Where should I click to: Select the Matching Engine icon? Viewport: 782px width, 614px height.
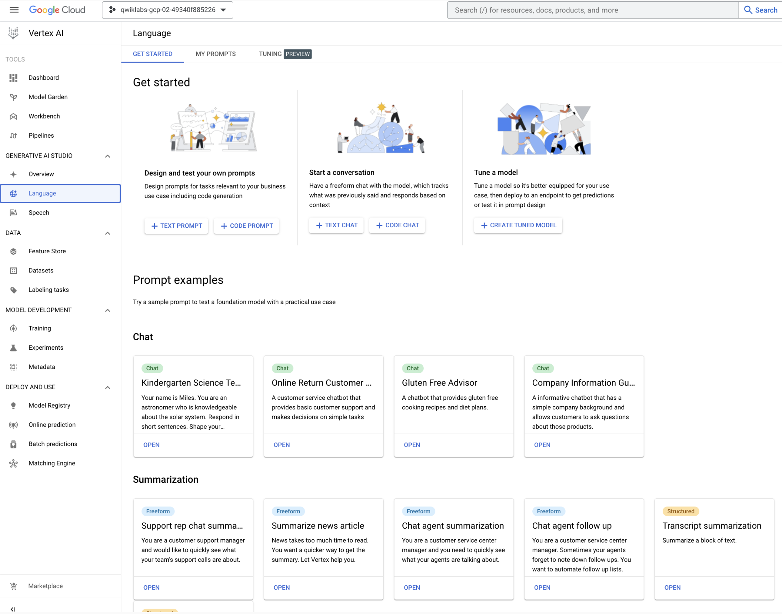tap(14, 463)
